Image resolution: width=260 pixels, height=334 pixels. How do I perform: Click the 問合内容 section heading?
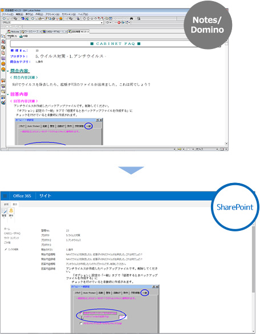click(x=20, y=71)
